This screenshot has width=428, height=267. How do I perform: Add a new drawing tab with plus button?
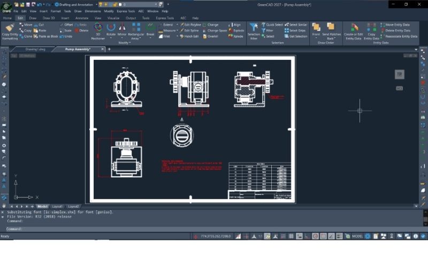point(109,49)
